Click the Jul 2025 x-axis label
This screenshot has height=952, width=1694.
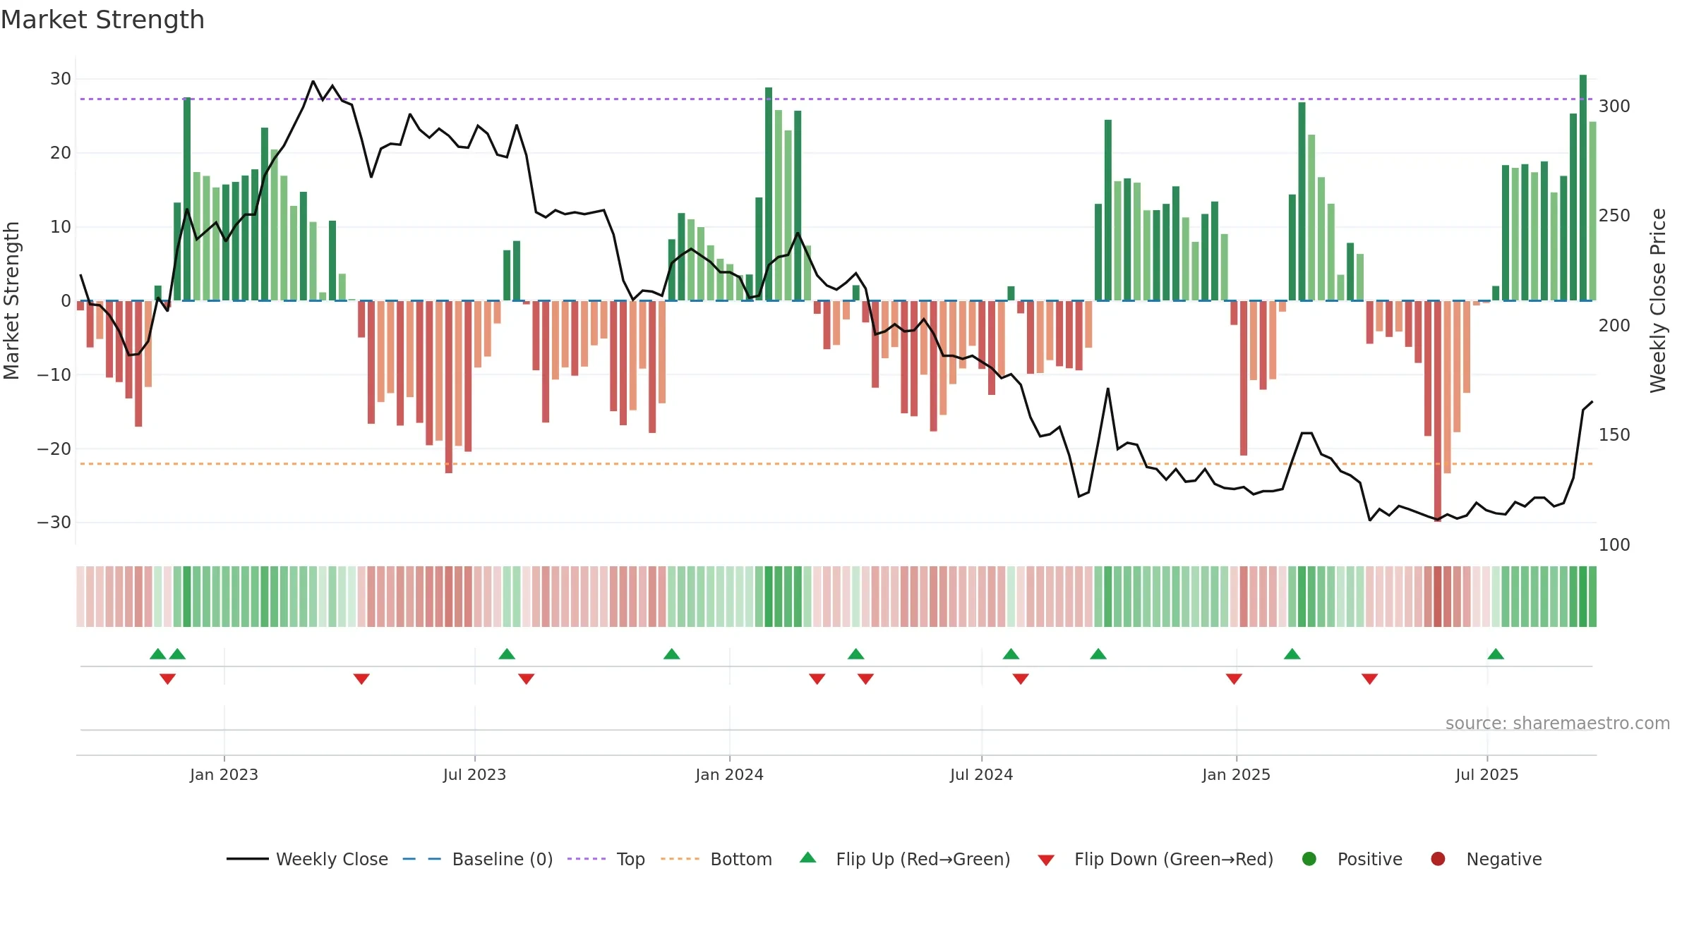click(1486, 774)
